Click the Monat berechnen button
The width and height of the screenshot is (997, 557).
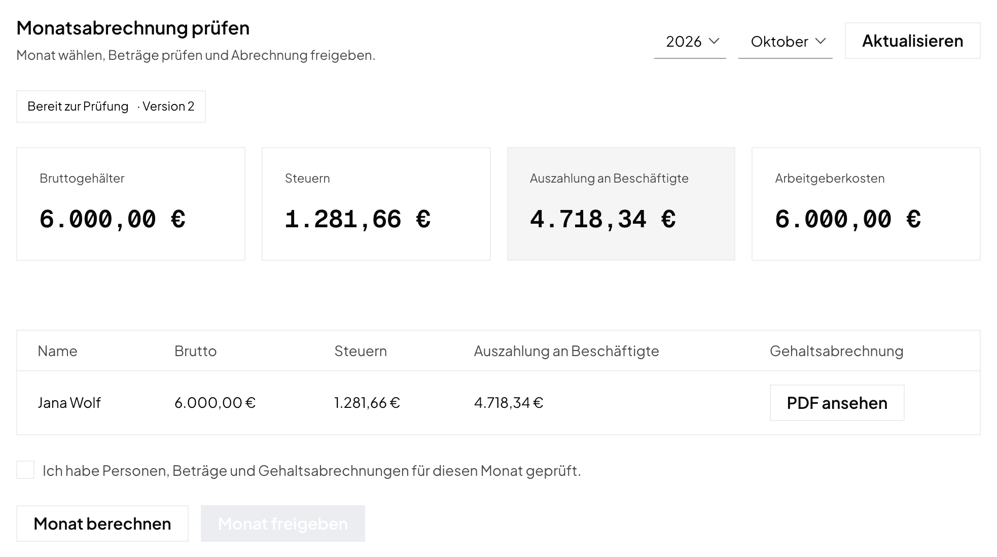(102, 524)
